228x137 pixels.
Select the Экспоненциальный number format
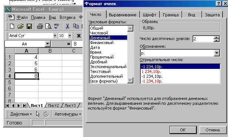(108, 67)
